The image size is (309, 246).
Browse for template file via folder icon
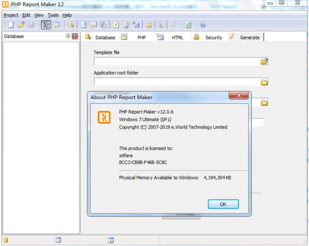[264, 61]
